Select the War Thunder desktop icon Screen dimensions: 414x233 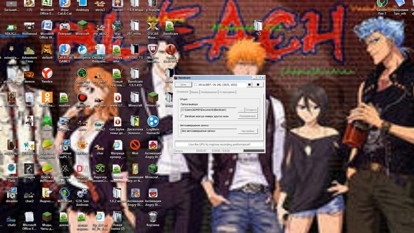[118, 29]
